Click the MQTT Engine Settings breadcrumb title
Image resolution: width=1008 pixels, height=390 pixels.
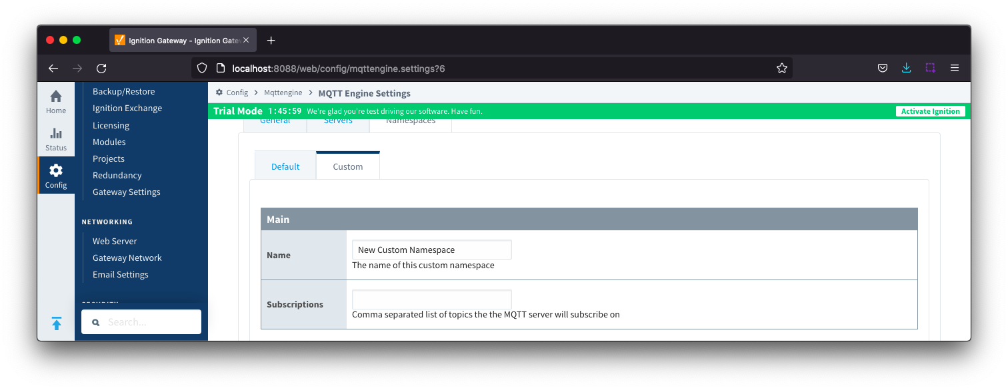click(x=365, y=93)
